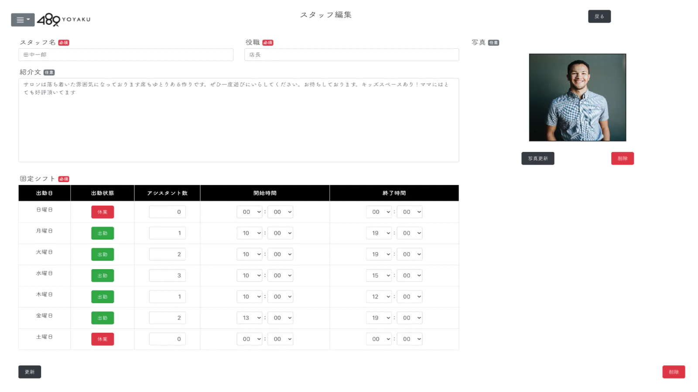Click 金曜日 assistant count field

coord(167,318)
